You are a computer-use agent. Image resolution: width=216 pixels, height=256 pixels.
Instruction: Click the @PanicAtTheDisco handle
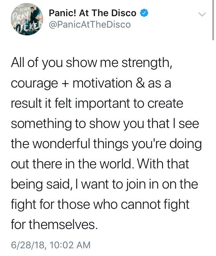pyautogui.click(x=90, y=25)
